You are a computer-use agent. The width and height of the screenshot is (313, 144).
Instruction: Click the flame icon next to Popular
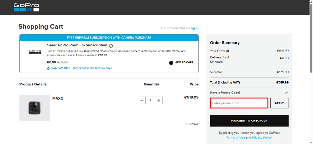click(48, 68)
